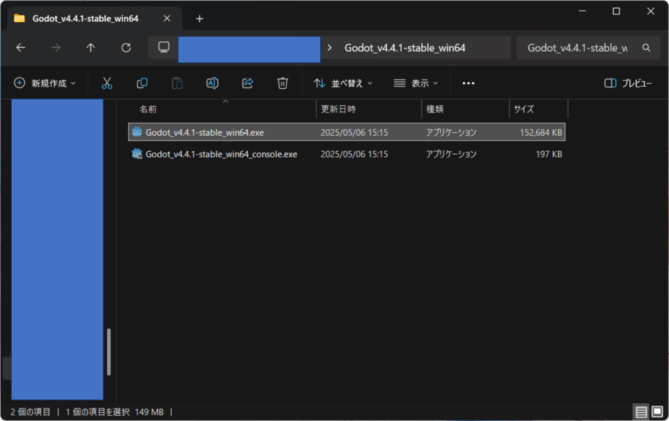The height and width of the screenshot is (421, 669).
Task: Go up one folder level arrow
Action: point(90,48)
